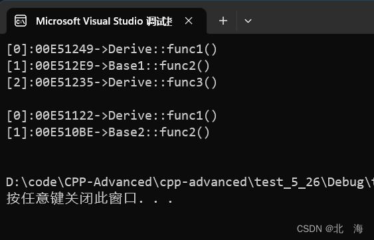The width and height of the screenshot is (374, 240).
Task: Click the test_5_26 folder name in path
Action: [x=287, y=183]
